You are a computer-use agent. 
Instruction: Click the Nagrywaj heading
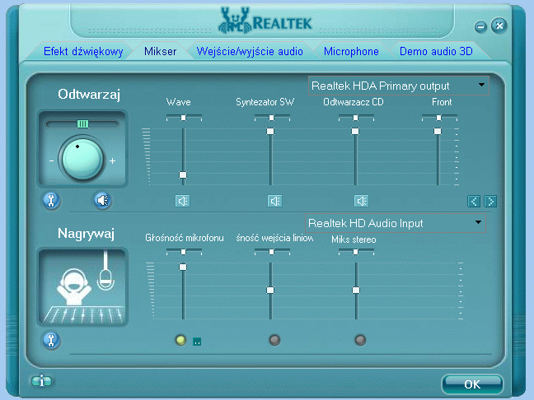(x=86, y=234)
